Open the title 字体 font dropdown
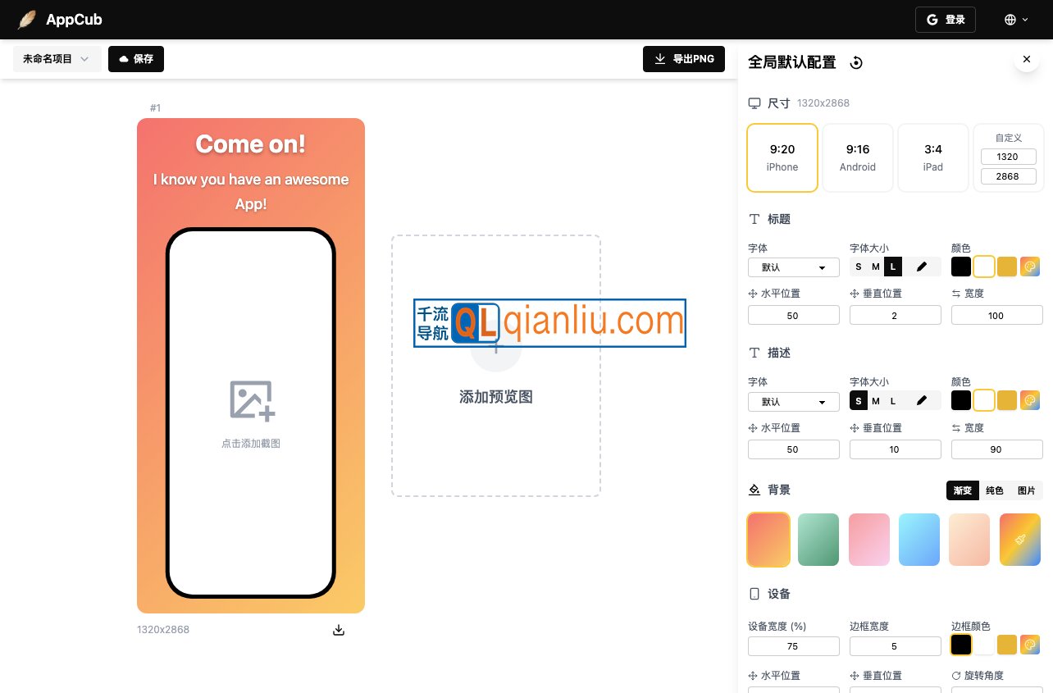The image size is (1053, 693). point(793,267)
